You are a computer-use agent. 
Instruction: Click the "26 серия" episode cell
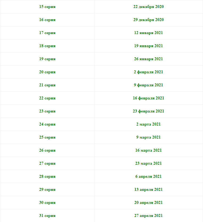tap(47, 150)
